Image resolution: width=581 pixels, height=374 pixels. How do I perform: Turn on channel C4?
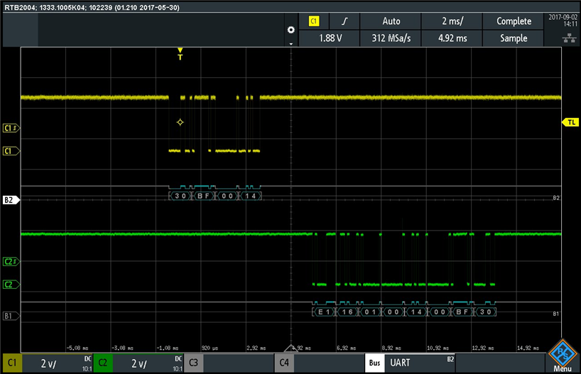tap(284, 363)
